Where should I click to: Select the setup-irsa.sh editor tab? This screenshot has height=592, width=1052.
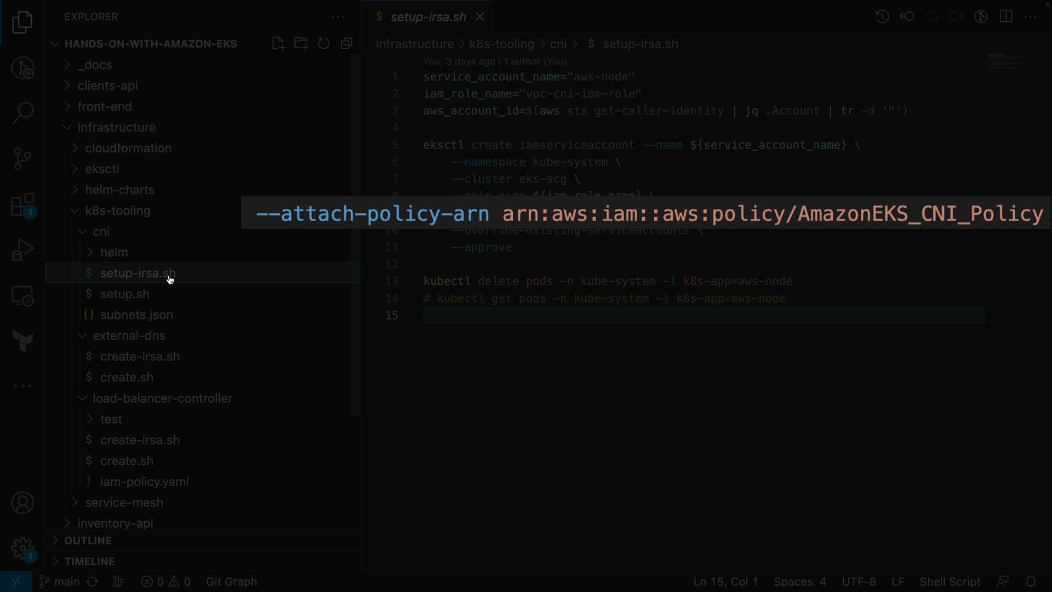point(428,17)
